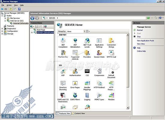Open the HTTP Response Headers feature

click(x=111, y=85)
